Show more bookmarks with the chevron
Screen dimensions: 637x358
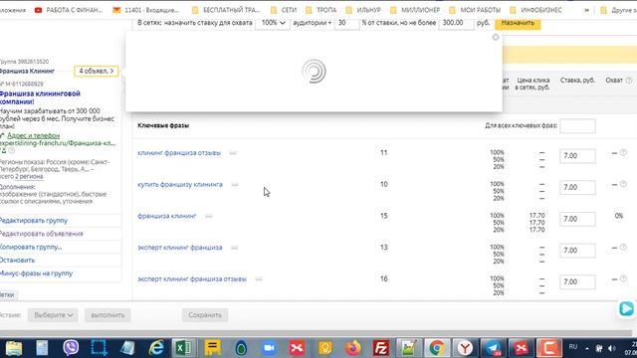[x=586, y=10]
